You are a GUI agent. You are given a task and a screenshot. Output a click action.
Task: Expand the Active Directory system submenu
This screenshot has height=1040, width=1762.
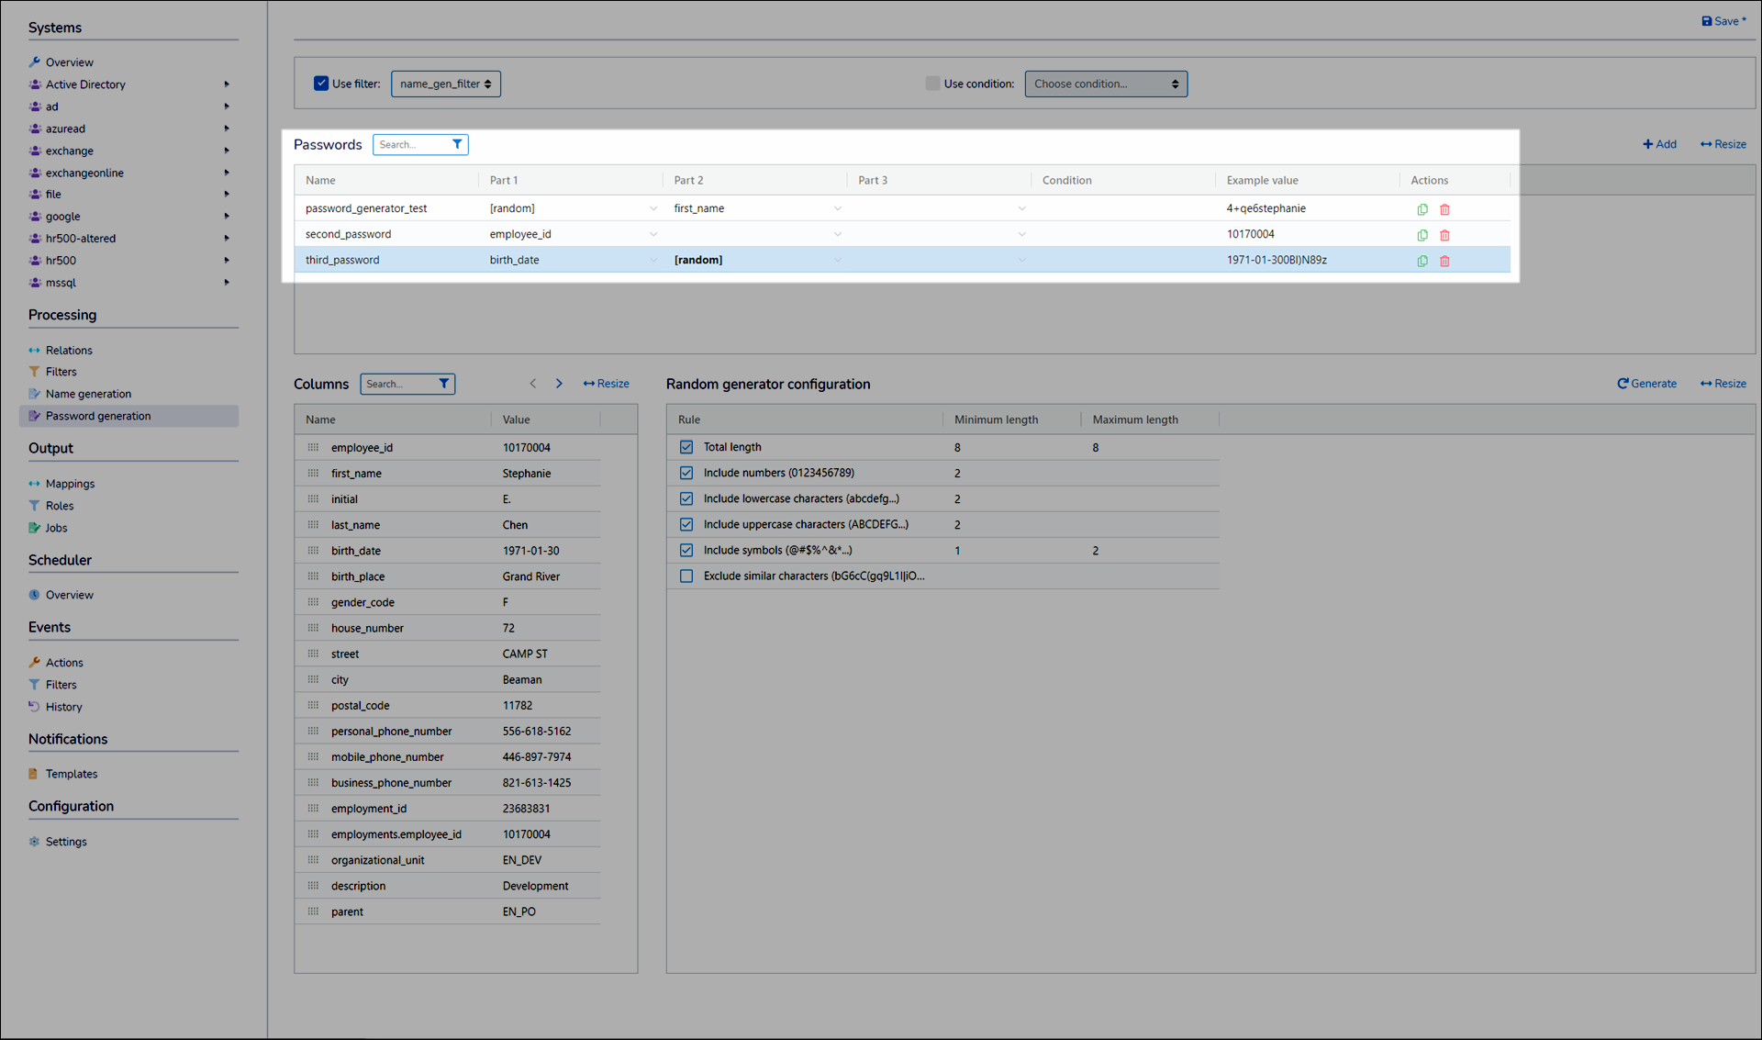[x=226, y=84]
